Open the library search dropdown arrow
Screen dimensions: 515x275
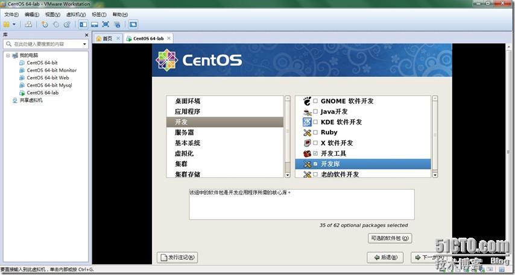[84, 44]
